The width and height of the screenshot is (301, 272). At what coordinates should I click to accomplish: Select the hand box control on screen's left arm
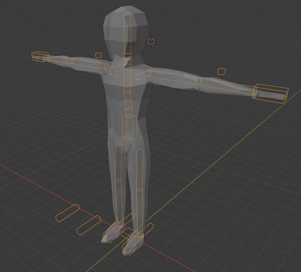click(x=40, y=57)
